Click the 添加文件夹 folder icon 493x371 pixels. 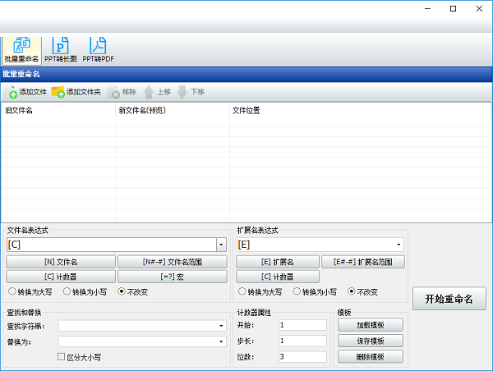tap(58, 92)
